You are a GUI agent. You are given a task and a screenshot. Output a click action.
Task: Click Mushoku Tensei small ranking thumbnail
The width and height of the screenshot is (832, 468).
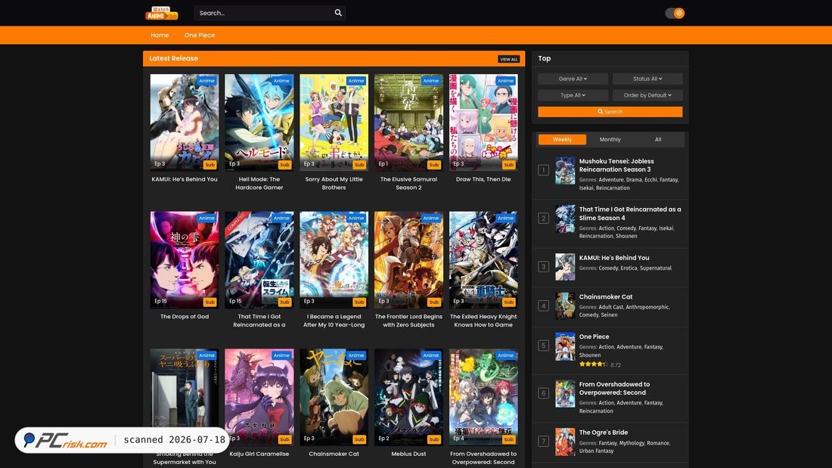pyautogui.click(x=565, y=171)
